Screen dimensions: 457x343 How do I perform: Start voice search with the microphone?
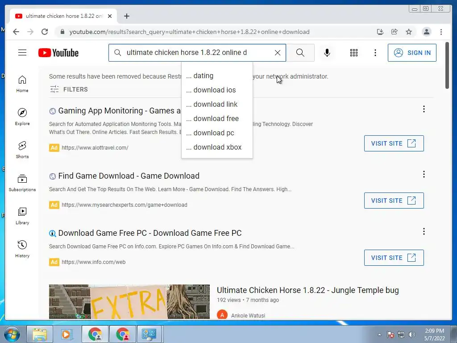point(327,53)
